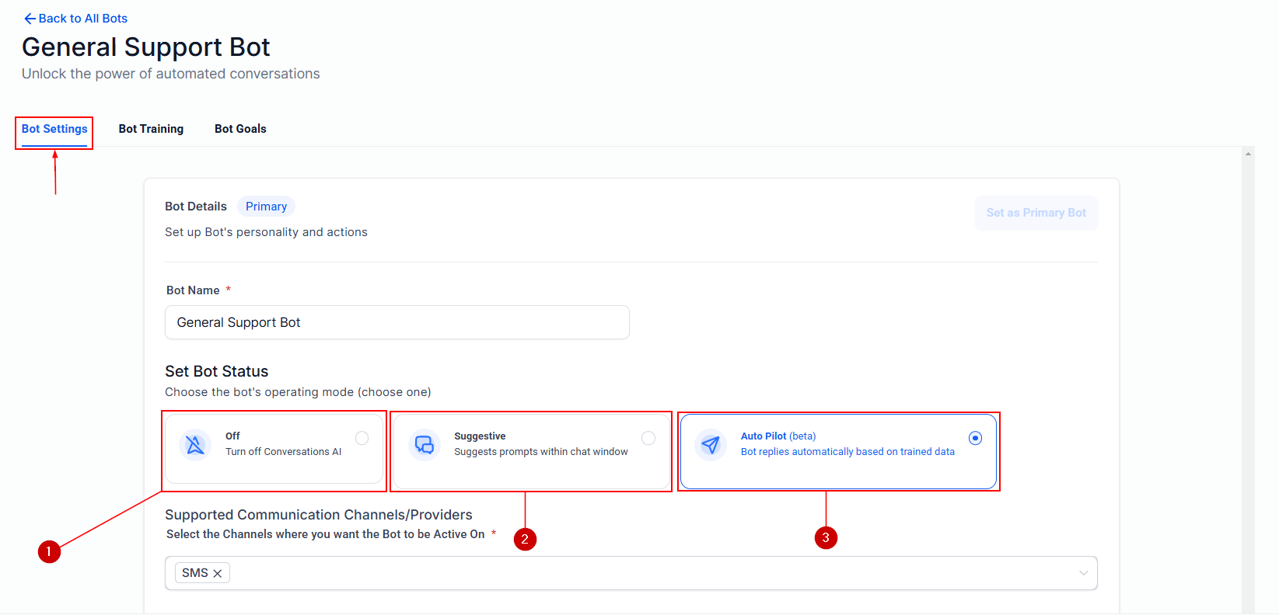
Task: Click the red annotation marker numbered 2
Action: click(525, 539)
